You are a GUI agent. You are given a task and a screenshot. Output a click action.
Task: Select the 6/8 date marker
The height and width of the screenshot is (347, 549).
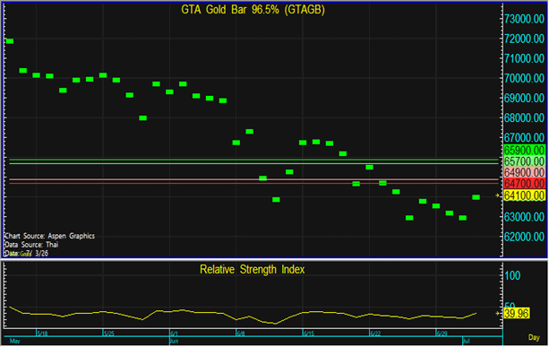(241, 334)
